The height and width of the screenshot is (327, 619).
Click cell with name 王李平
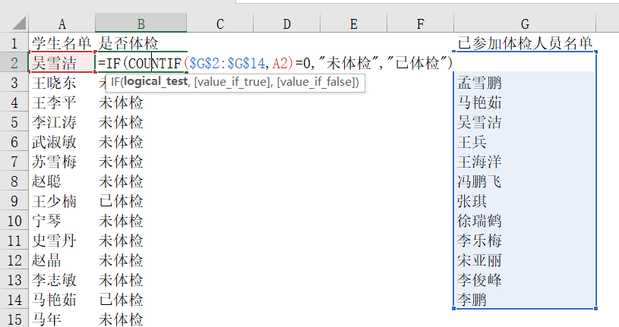pos(62,102)
